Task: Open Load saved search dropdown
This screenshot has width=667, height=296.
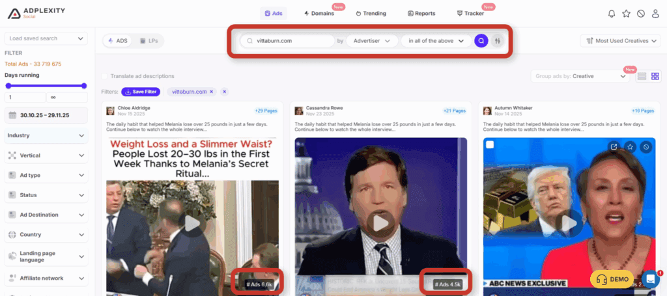Action: [46, 38]
